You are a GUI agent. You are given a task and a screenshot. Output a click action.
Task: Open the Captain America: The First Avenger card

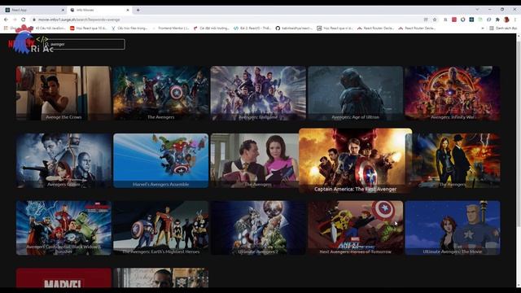pos(355,161)
